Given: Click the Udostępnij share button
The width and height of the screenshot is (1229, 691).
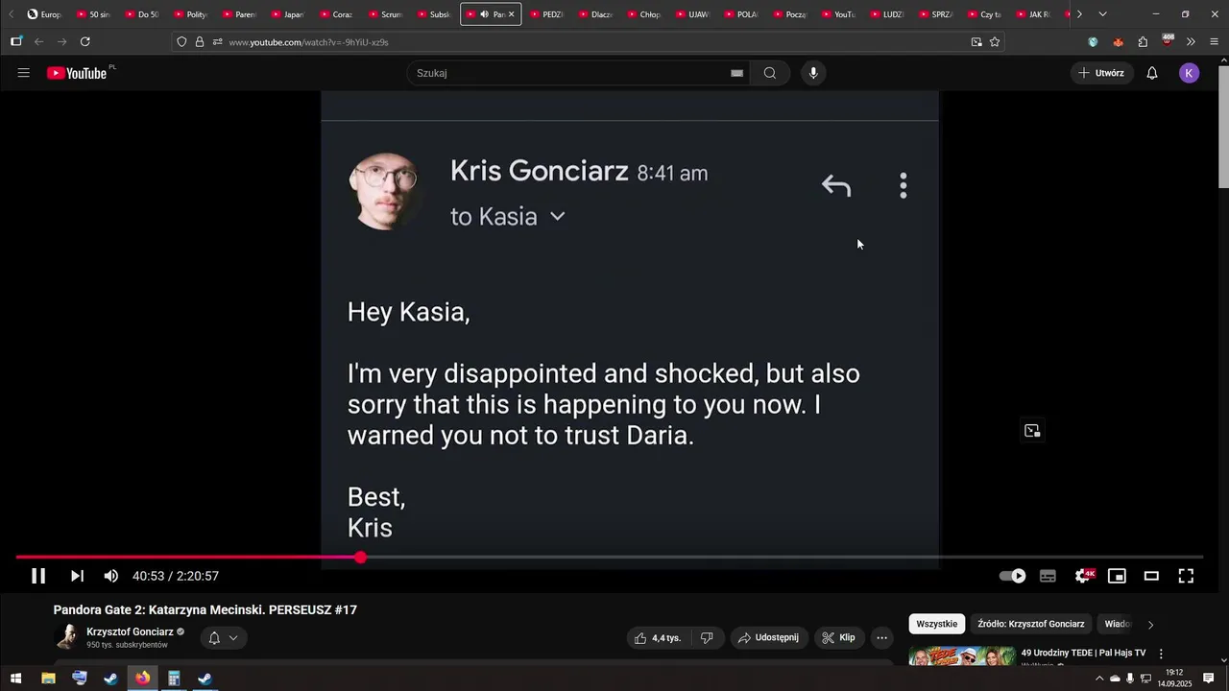Looking at the screenshot, I should [x=769, y=637].
